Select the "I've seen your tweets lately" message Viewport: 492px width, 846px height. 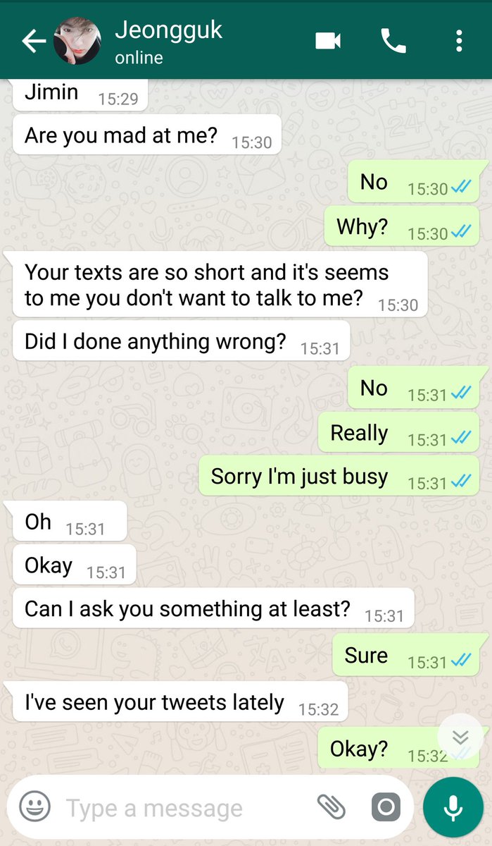[x=180, y=701]
